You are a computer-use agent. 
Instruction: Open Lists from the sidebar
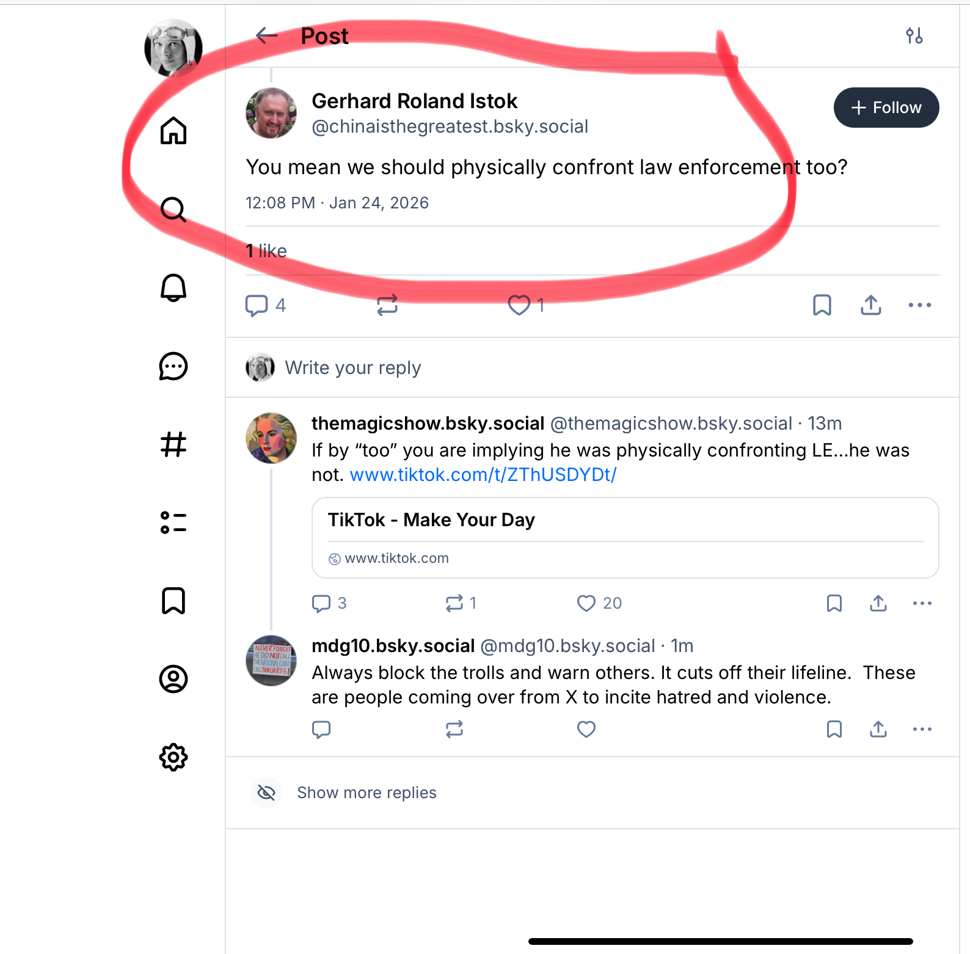(173, 523)
